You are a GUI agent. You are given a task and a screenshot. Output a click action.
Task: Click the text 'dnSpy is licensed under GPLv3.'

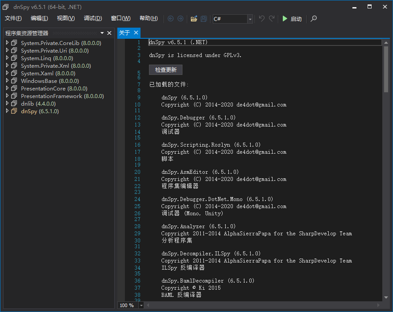point(195,55)
